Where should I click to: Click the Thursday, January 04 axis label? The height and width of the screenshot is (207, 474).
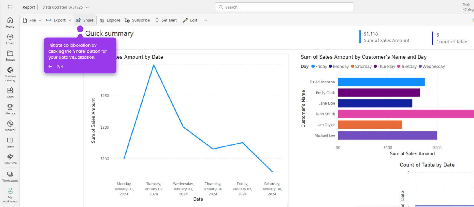(x=213, y=189)
